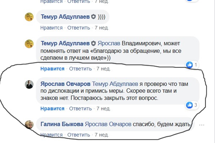
Task: Open Ярослав Овчаров's profile picture
Action: pyautogui.click(x=29, y=84)
